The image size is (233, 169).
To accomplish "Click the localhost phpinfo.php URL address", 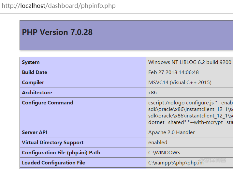I will point(59,6).
